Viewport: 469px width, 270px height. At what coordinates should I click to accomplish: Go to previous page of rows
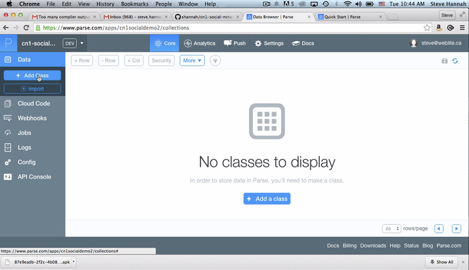click(439, 229)
